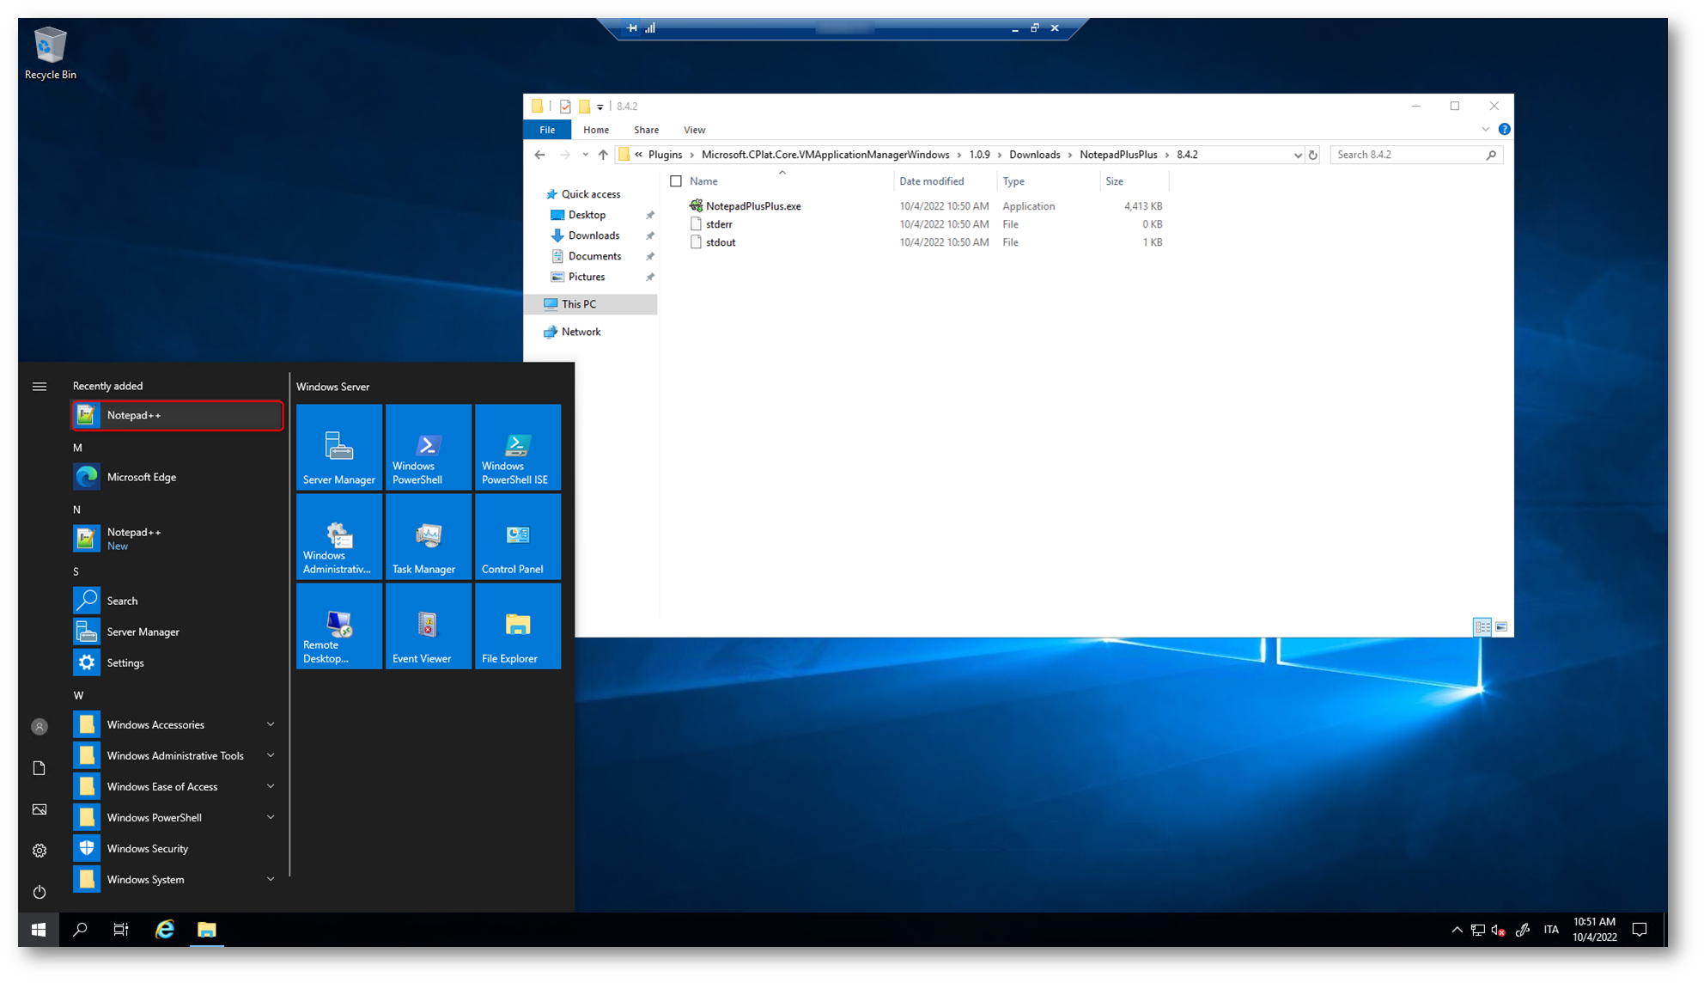Open Settings gear in Start sidebar
The height and width of the screenshot is (983, 1704).
40,851
